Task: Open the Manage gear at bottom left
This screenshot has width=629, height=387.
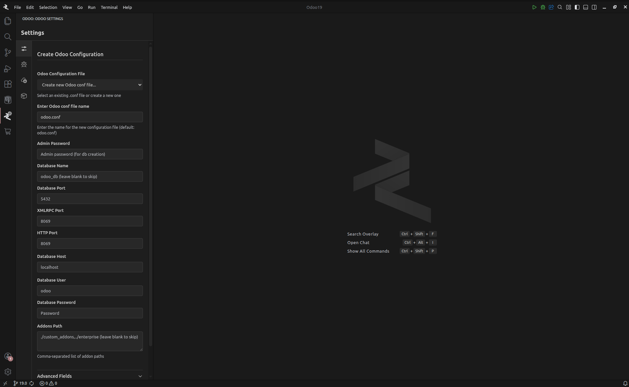Action: point(8,372)
